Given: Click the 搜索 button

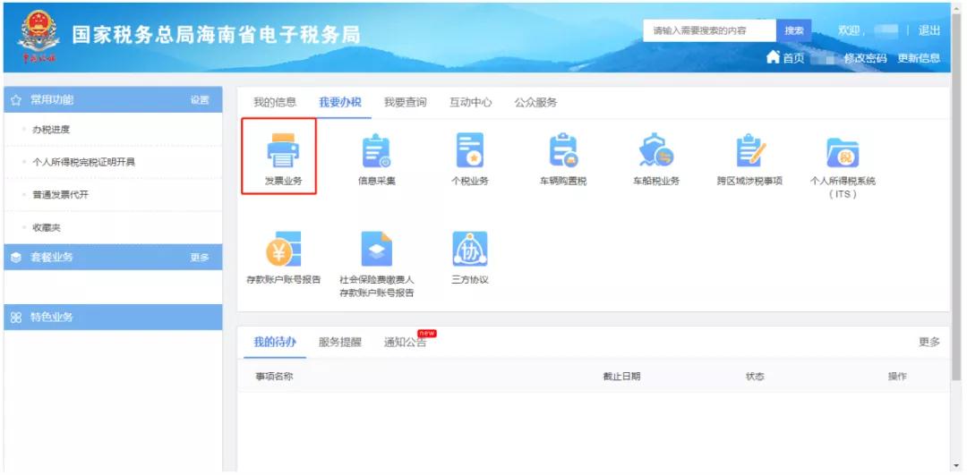Looking at the screenshot, I should 793,30.
